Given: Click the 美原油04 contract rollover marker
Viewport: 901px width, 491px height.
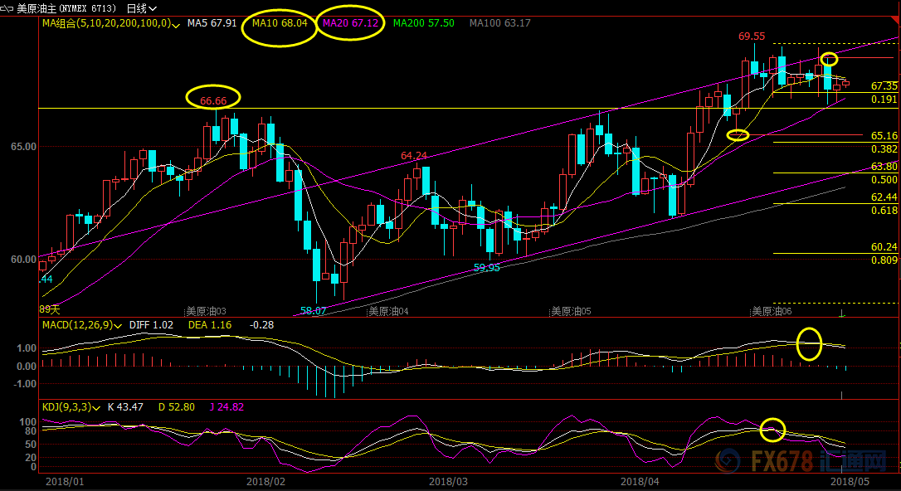Looking at the screenshot, I should pyautogui.click(x=389, y=312).
